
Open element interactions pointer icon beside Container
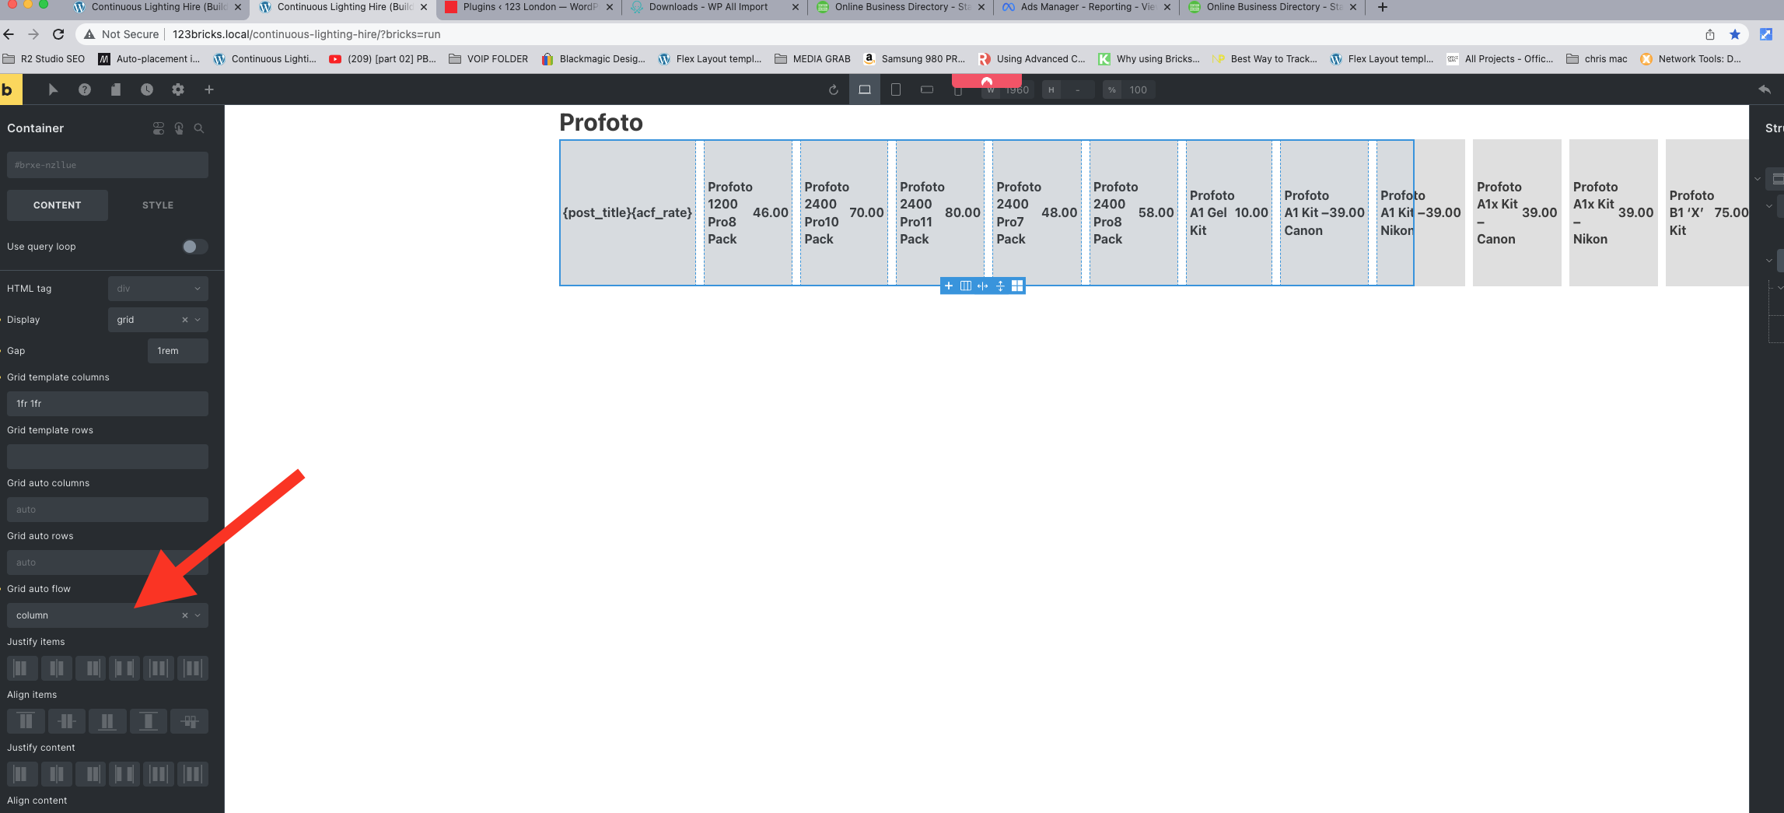(179, 128)
